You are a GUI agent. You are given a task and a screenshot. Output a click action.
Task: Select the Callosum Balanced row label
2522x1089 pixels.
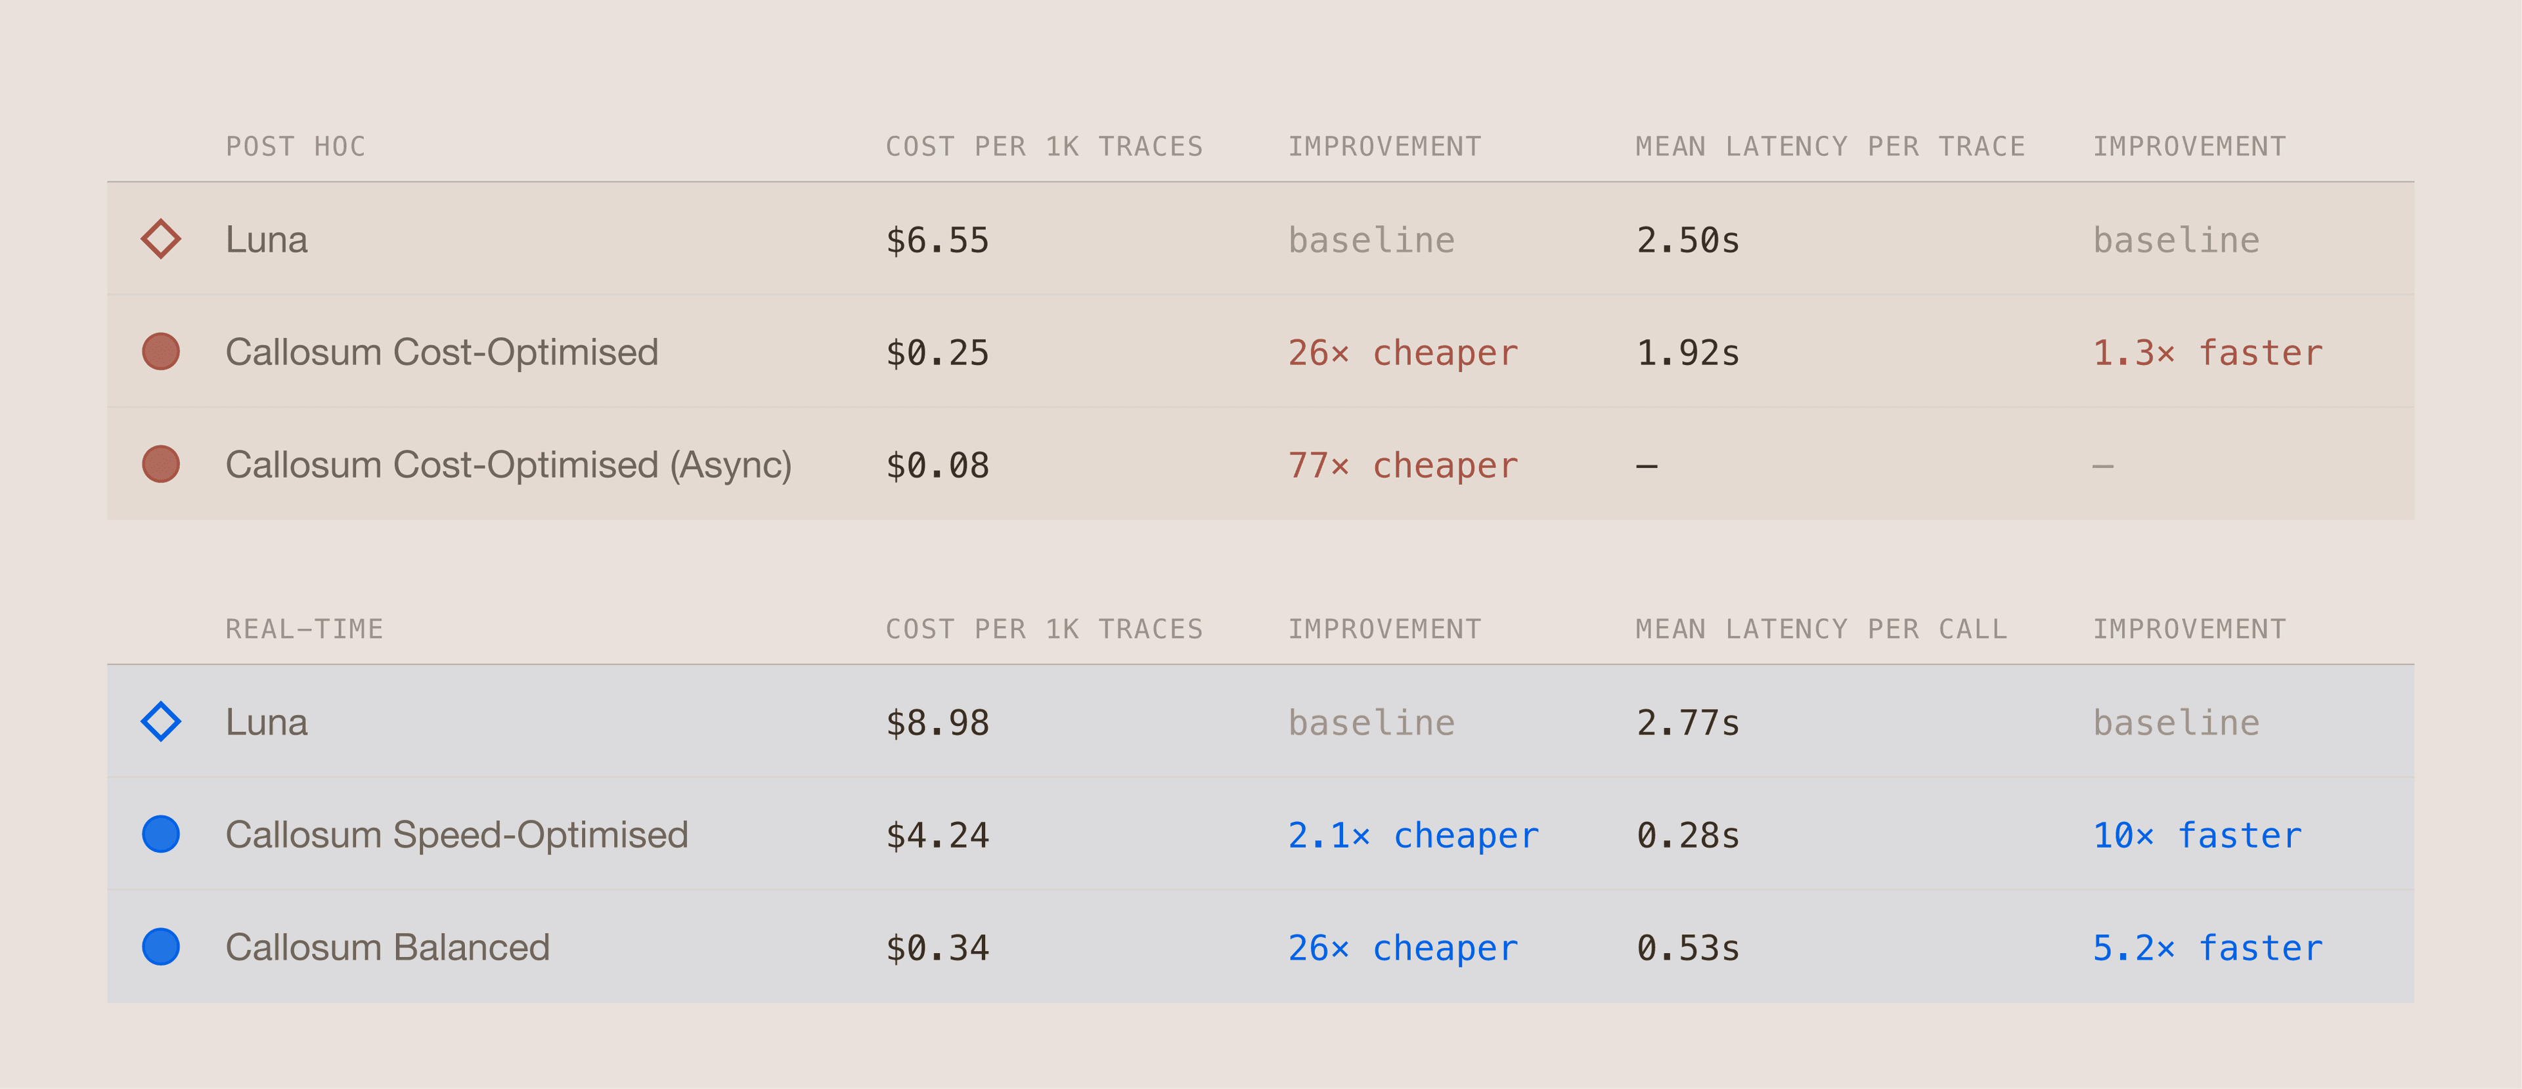pyautogui.click(x=387, y=947)
